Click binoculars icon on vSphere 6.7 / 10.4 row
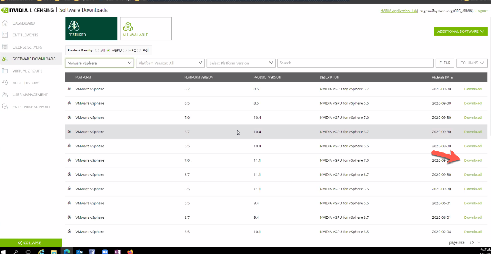491x254 pixels. tap(69, 132)
